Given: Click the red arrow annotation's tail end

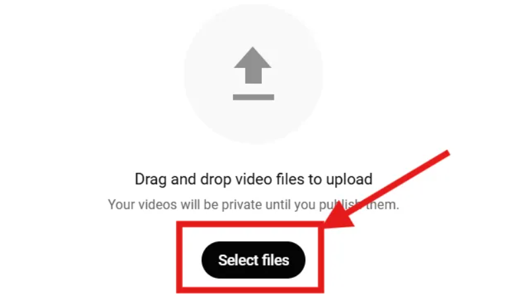Looking at the screenshot, I should (447, 154).
